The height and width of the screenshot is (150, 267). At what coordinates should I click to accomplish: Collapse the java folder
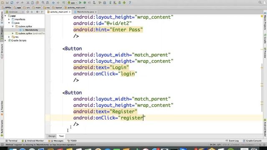point(9,23)
